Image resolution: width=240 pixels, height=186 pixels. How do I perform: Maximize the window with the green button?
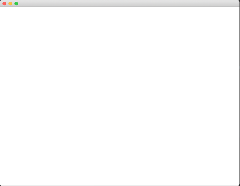point(16,3)
